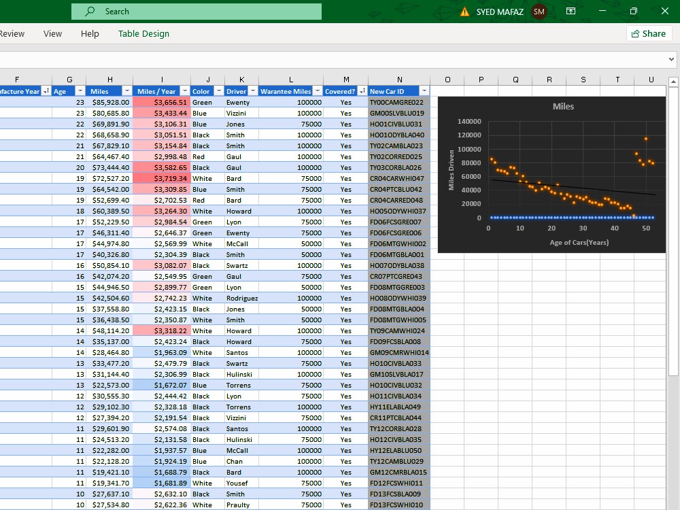Select cell with $85,928.00
This screenshot has width=680, height=510.
click(x=109, y=103)
